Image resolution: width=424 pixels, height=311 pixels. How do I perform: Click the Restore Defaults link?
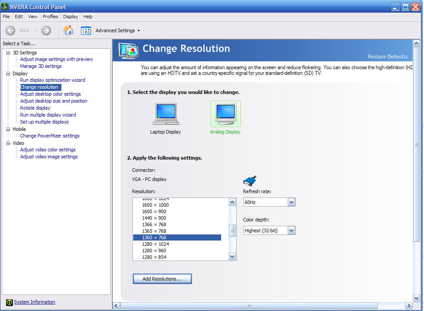(x=387, y=57)
